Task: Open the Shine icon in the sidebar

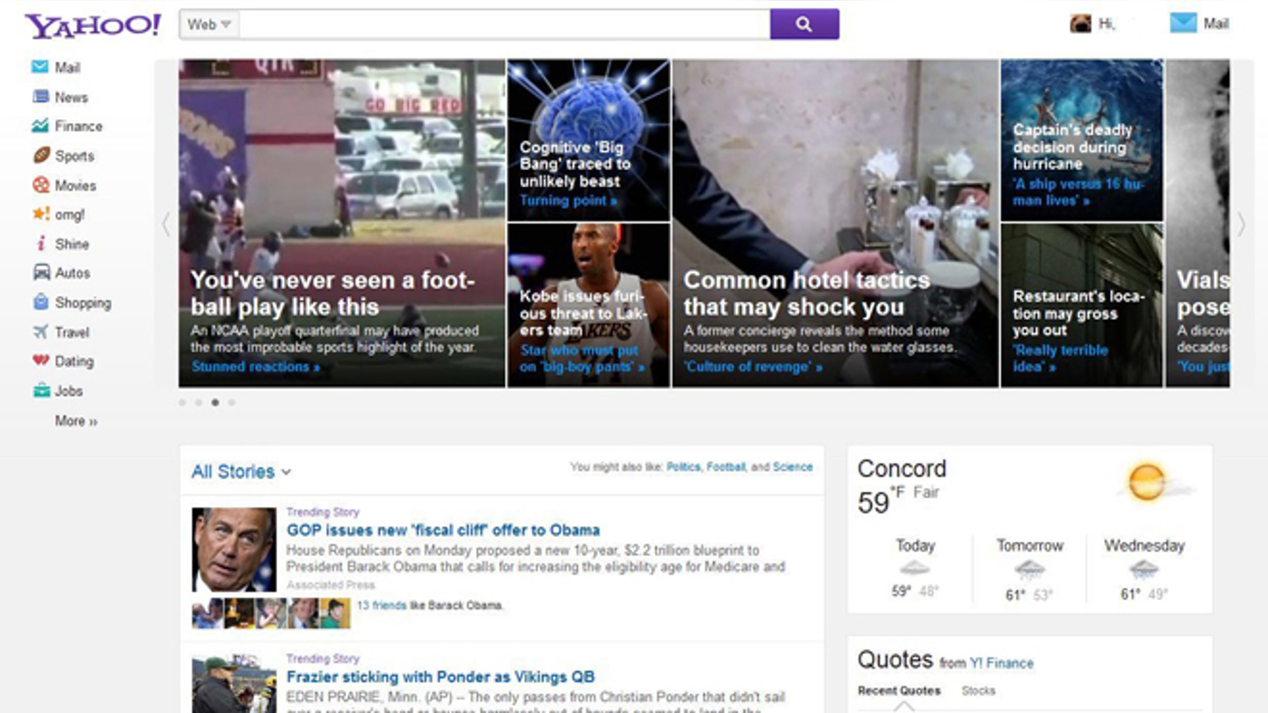Action: [41, 243]
